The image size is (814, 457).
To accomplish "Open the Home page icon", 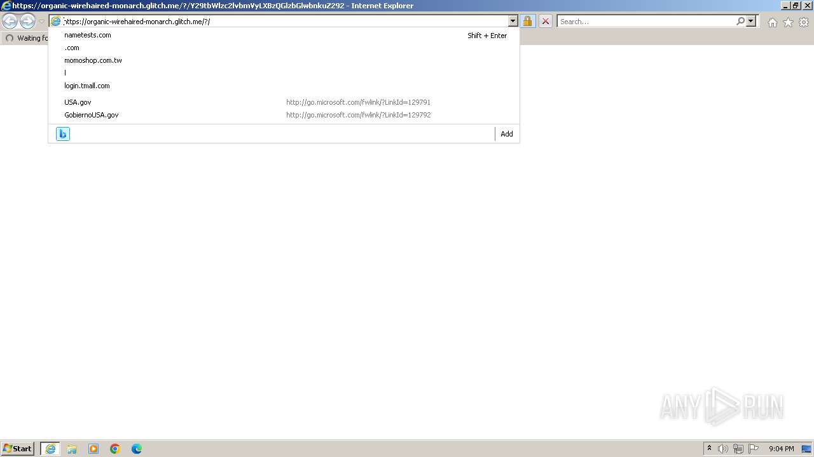I will click(773, 22).
